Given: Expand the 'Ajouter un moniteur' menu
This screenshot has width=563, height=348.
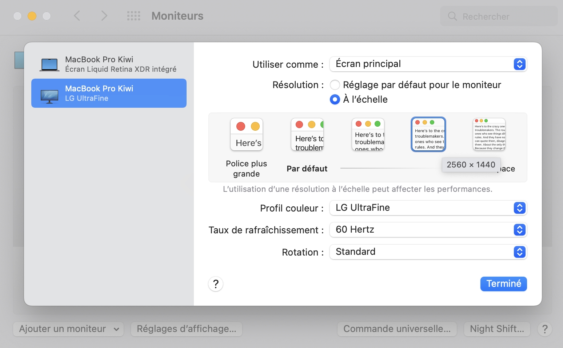Looking at the screenshot, I should 68,329.
